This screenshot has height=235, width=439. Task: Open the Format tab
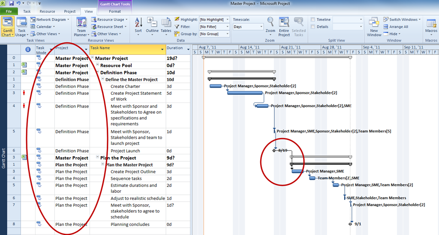click(115, 12)
